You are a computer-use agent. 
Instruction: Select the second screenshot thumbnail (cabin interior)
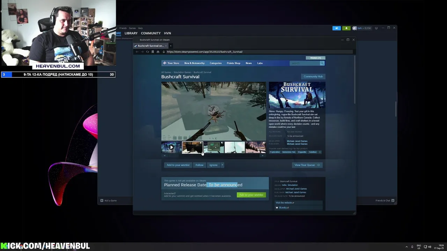click(x=192, y=147)
